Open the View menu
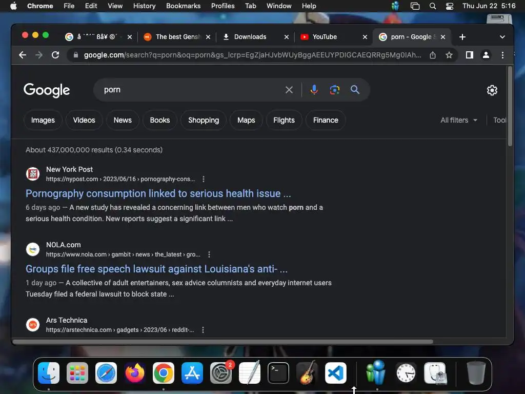Image resolution: width=525 pixels, height=394 pixels. pos(115,6)
